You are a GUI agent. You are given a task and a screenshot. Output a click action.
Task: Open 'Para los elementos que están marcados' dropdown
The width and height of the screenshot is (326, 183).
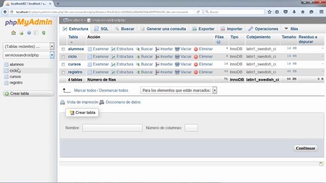tap(179, 90)
